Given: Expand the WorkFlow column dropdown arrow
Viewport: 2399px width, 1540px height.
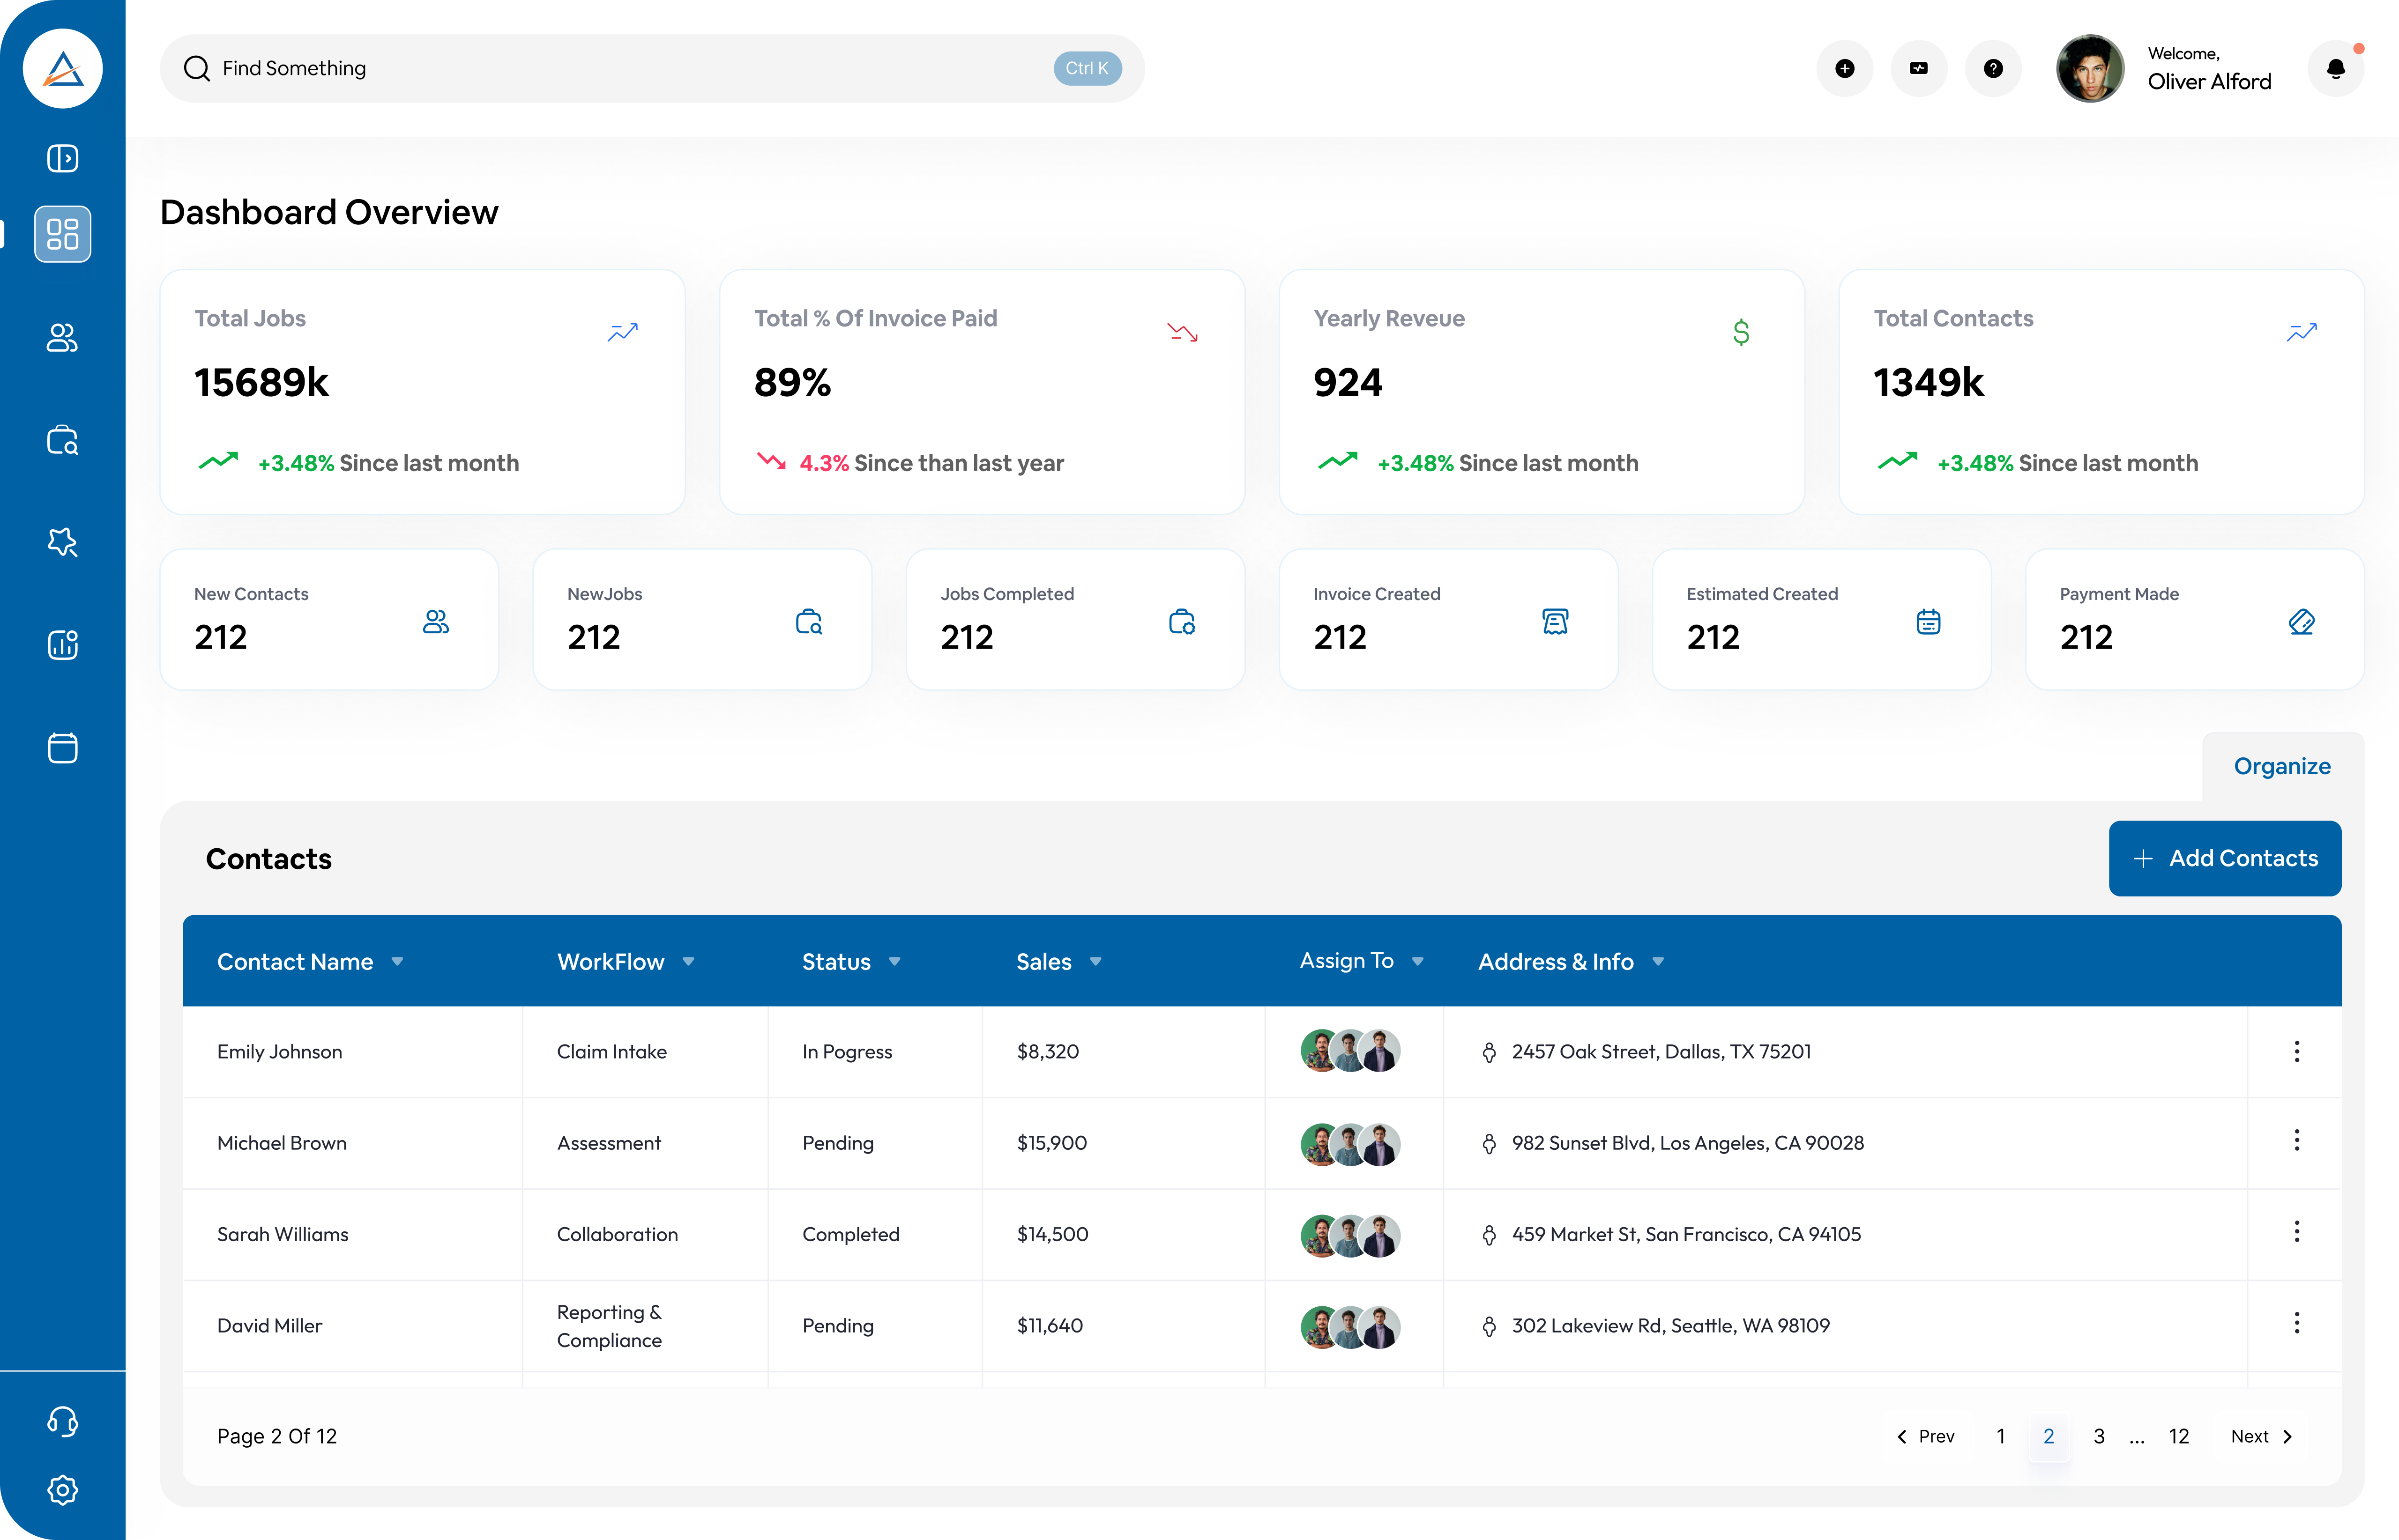Looking at the screenshot, I should point(688,961).
